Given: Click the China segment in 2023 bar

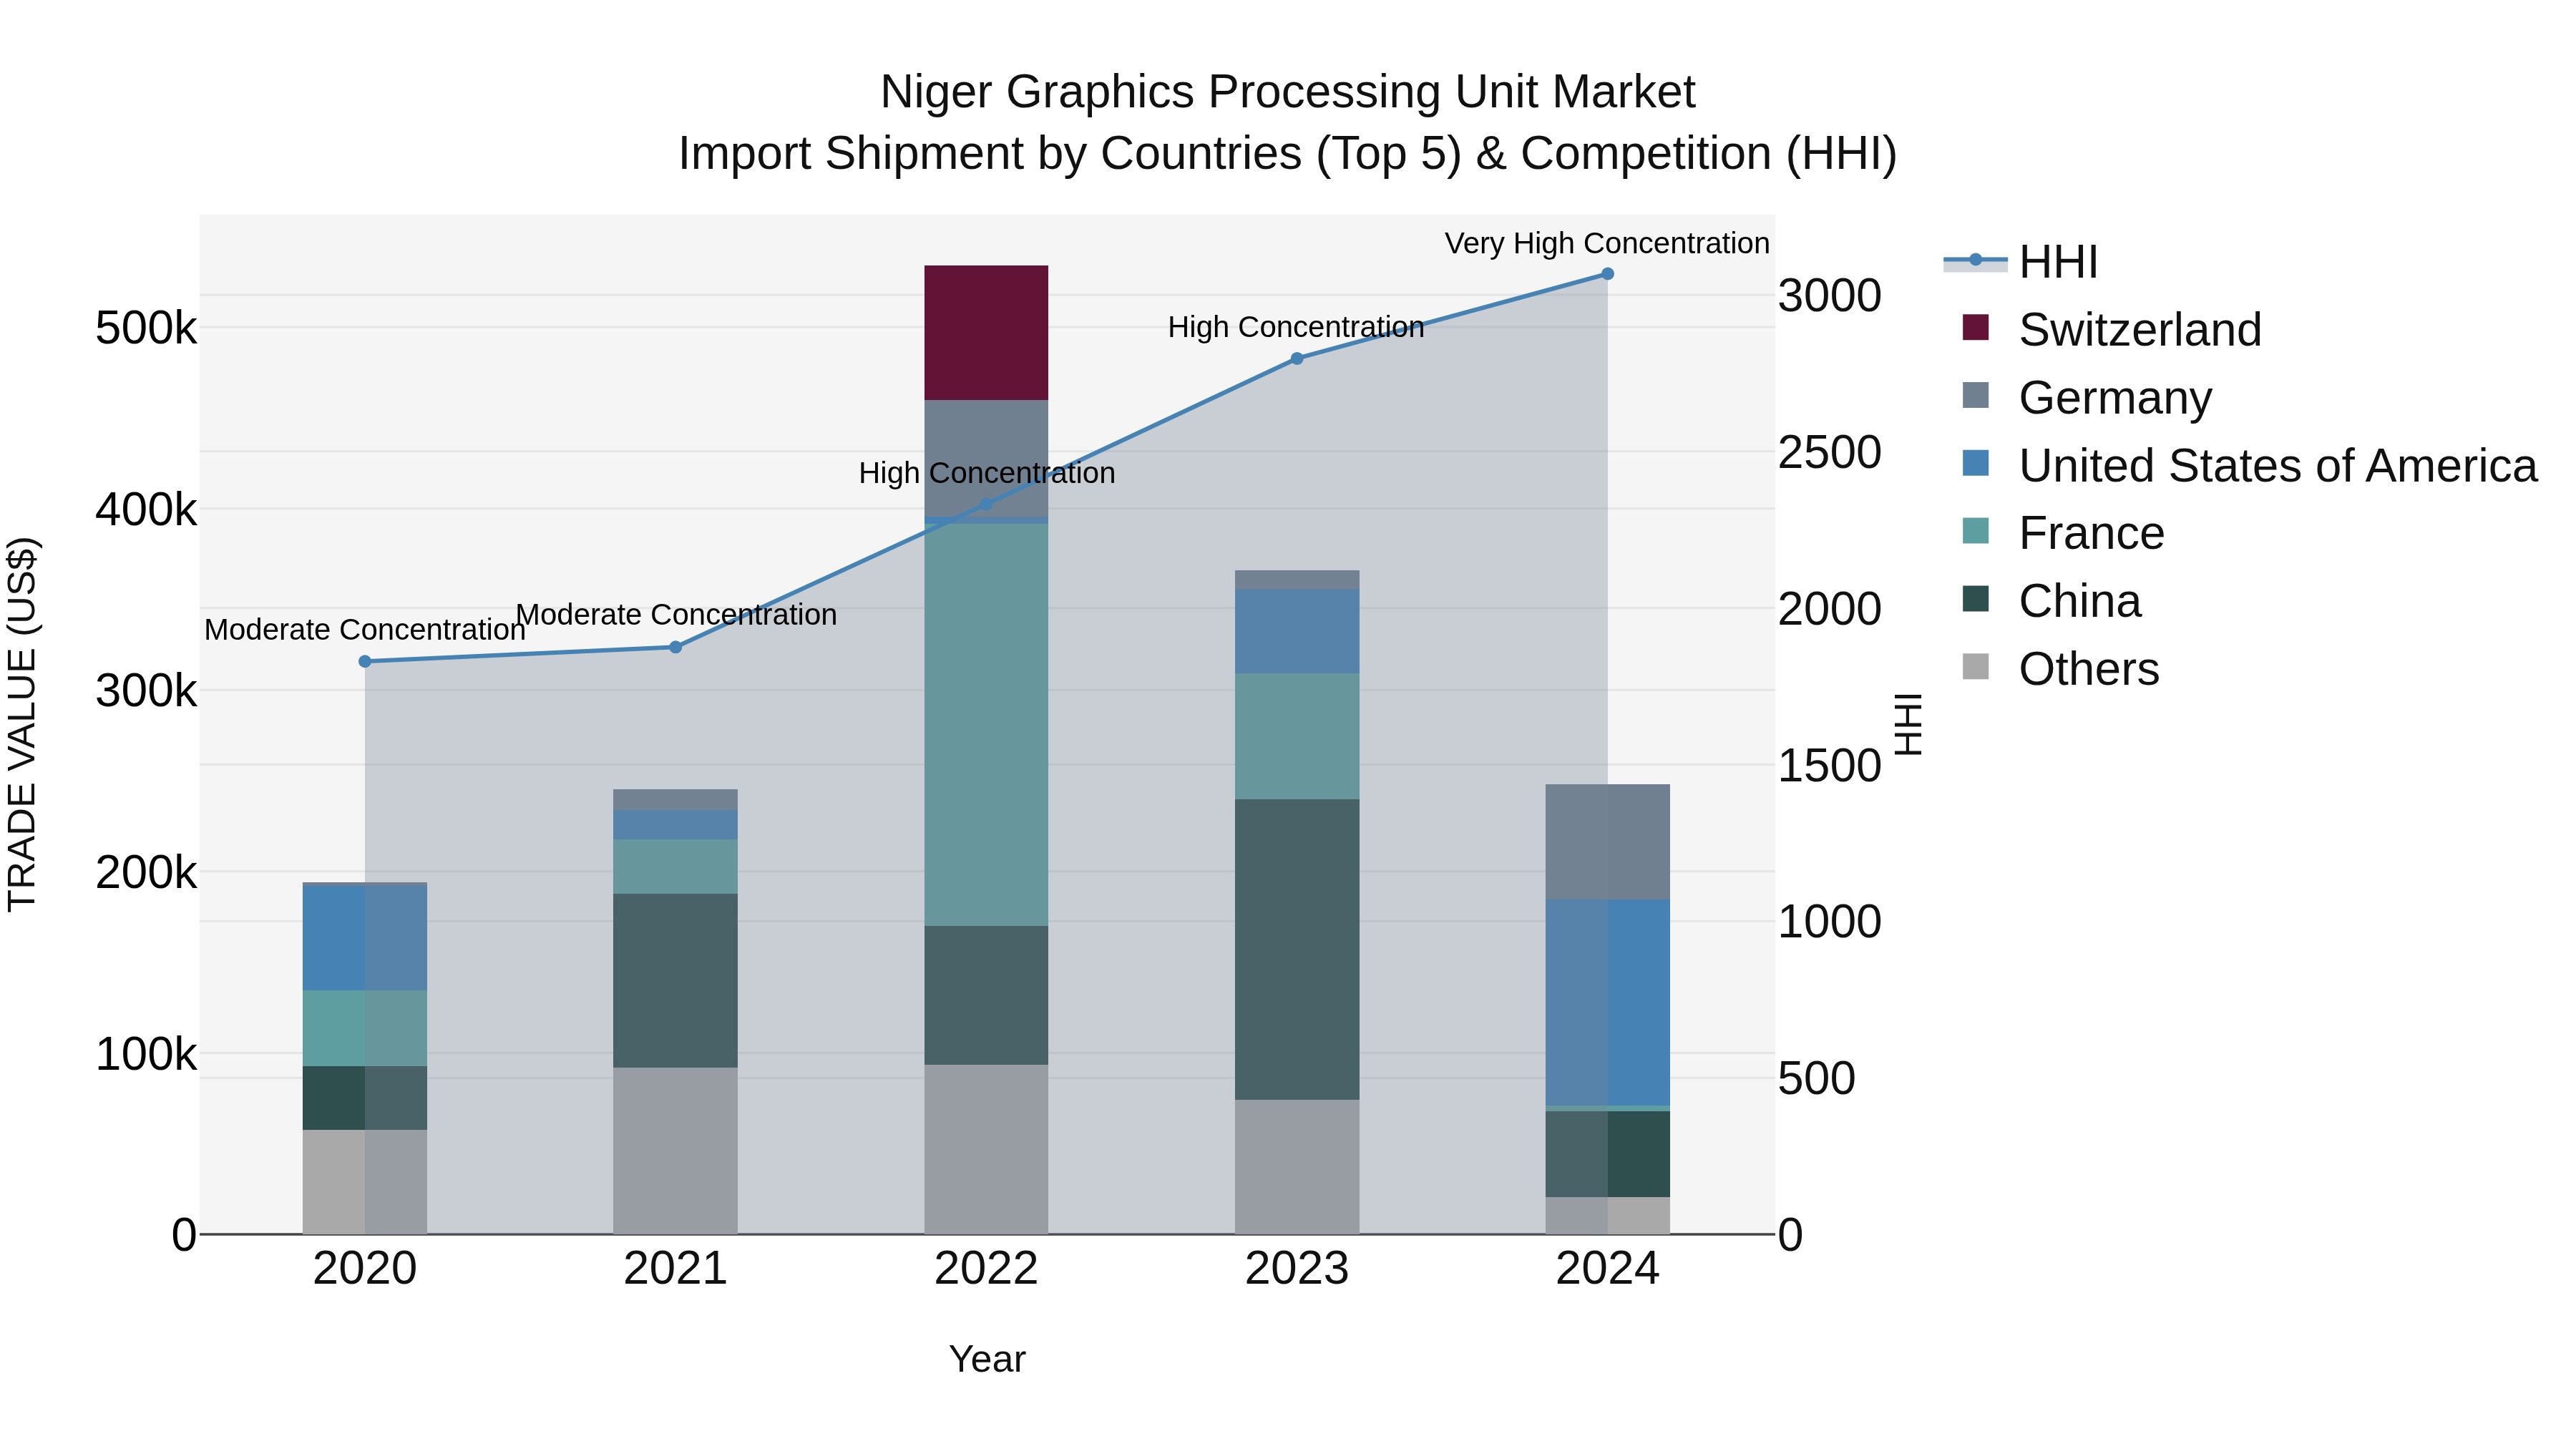Looking at the screenshot, I should (x=1297, y=949).
